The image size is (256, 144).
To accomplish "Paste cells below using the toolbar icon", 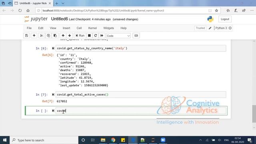I will click(55, 36).
